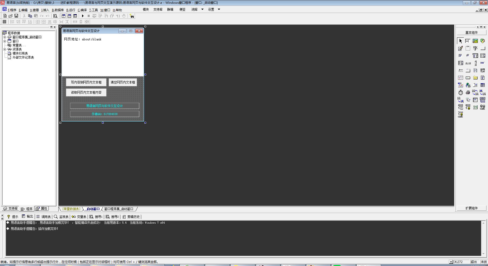Select the check box component icon

tap(460, 56)
